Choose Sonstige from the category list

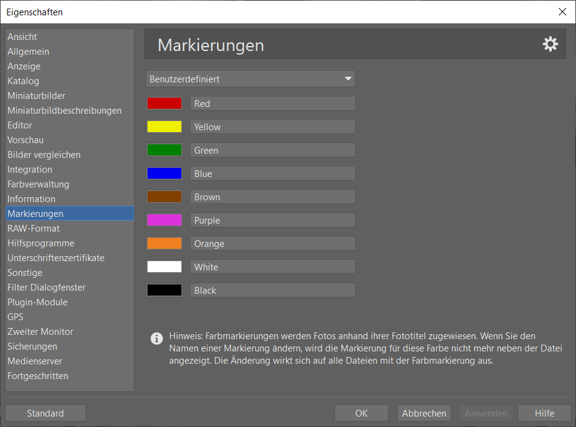click(x=70, y=272)
